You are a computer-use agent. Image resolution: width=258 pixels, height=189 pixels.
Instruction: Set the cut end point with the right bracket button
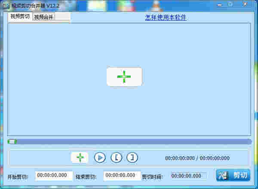[x=132, y=158]
